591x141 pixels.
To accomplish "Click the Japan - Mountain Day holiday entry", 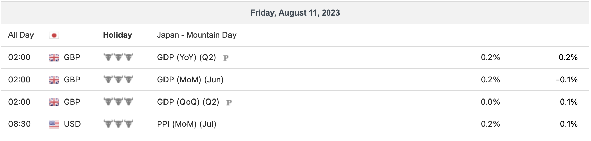I will point(197,35).
